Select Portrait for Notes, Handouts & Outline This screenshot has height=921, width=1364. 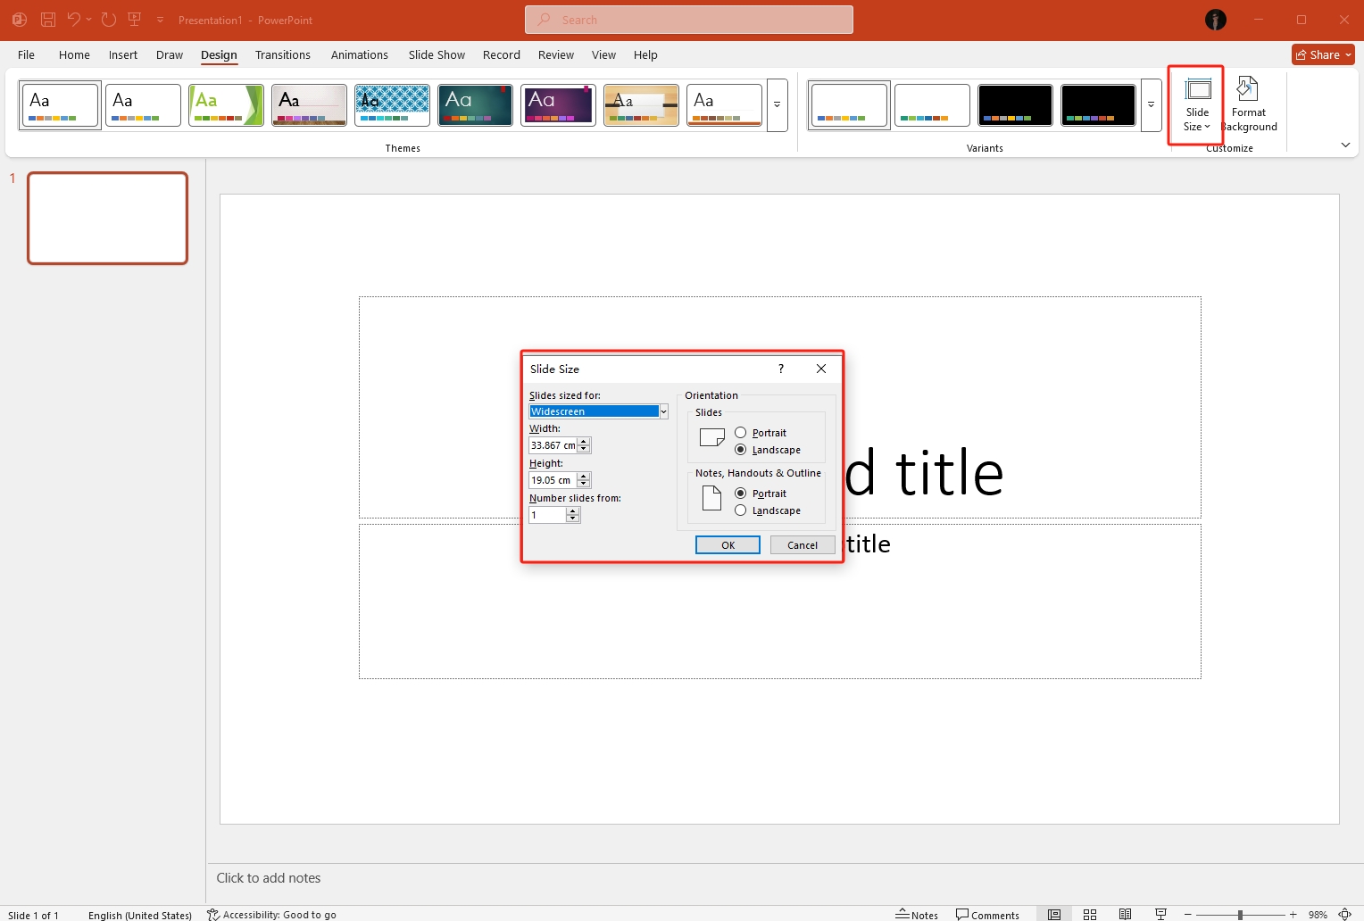click(x=741, y=494)
